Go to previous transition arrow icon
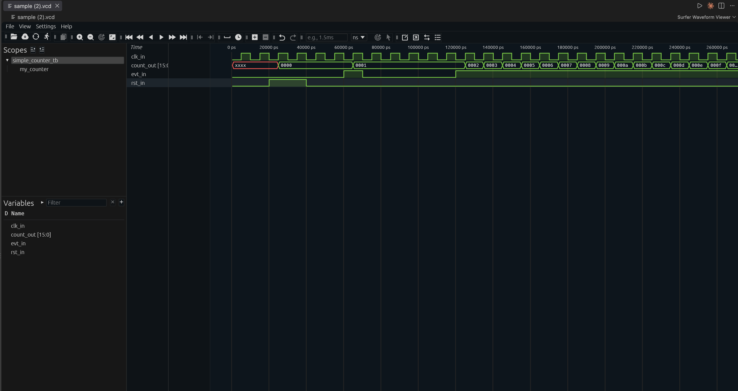 click(x=200, y=37)
